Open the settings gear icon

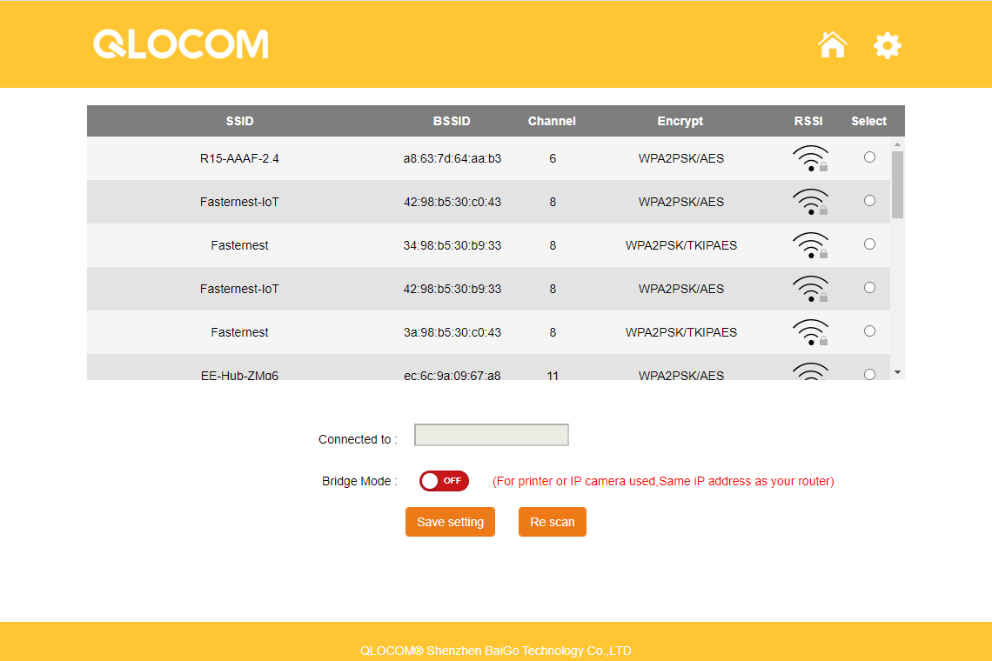click(887, 45)
